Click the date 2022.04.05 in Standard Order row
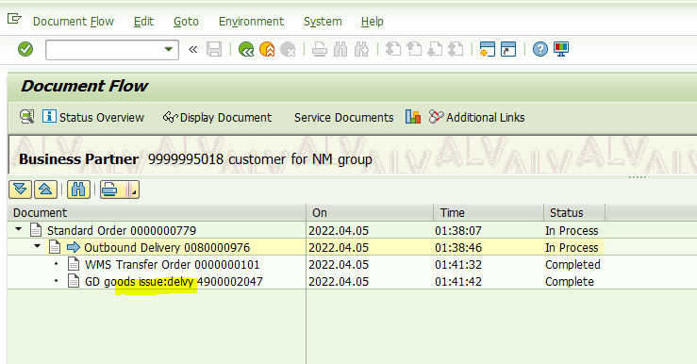Screen dimensions: 697x364 point(339,231)
